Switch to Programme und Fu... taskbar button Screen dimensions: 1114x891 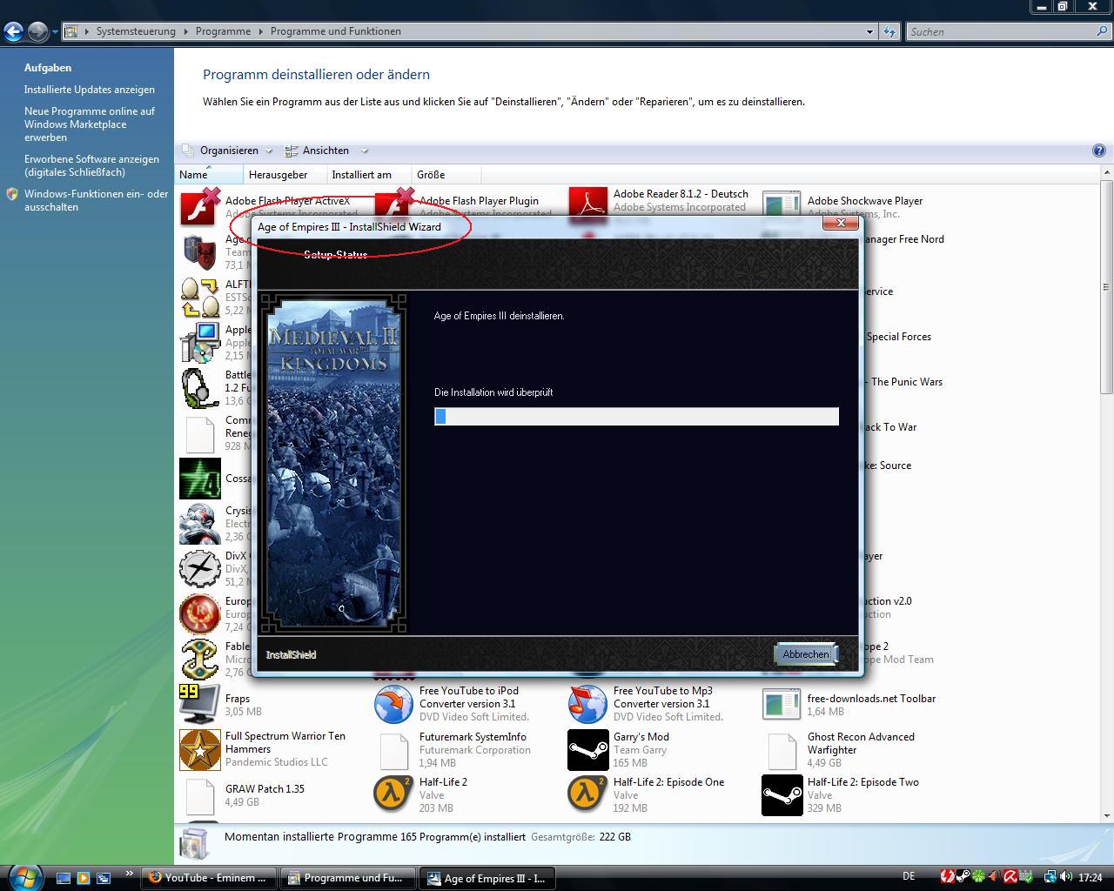[348, 878]
